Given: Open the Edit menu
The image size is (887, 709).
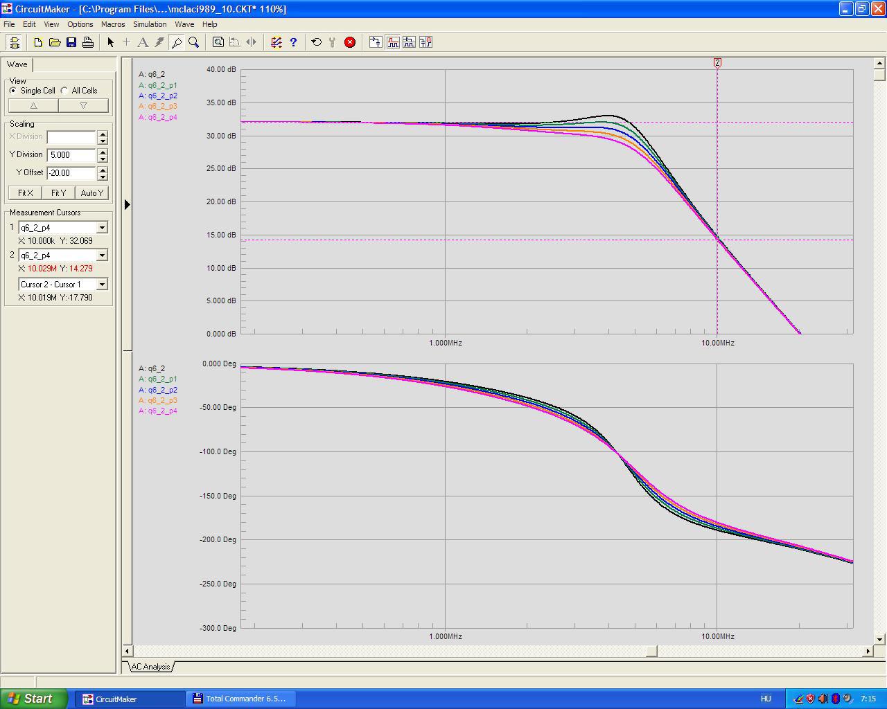Looking at the screenshot, I should (x=29, y=24).
